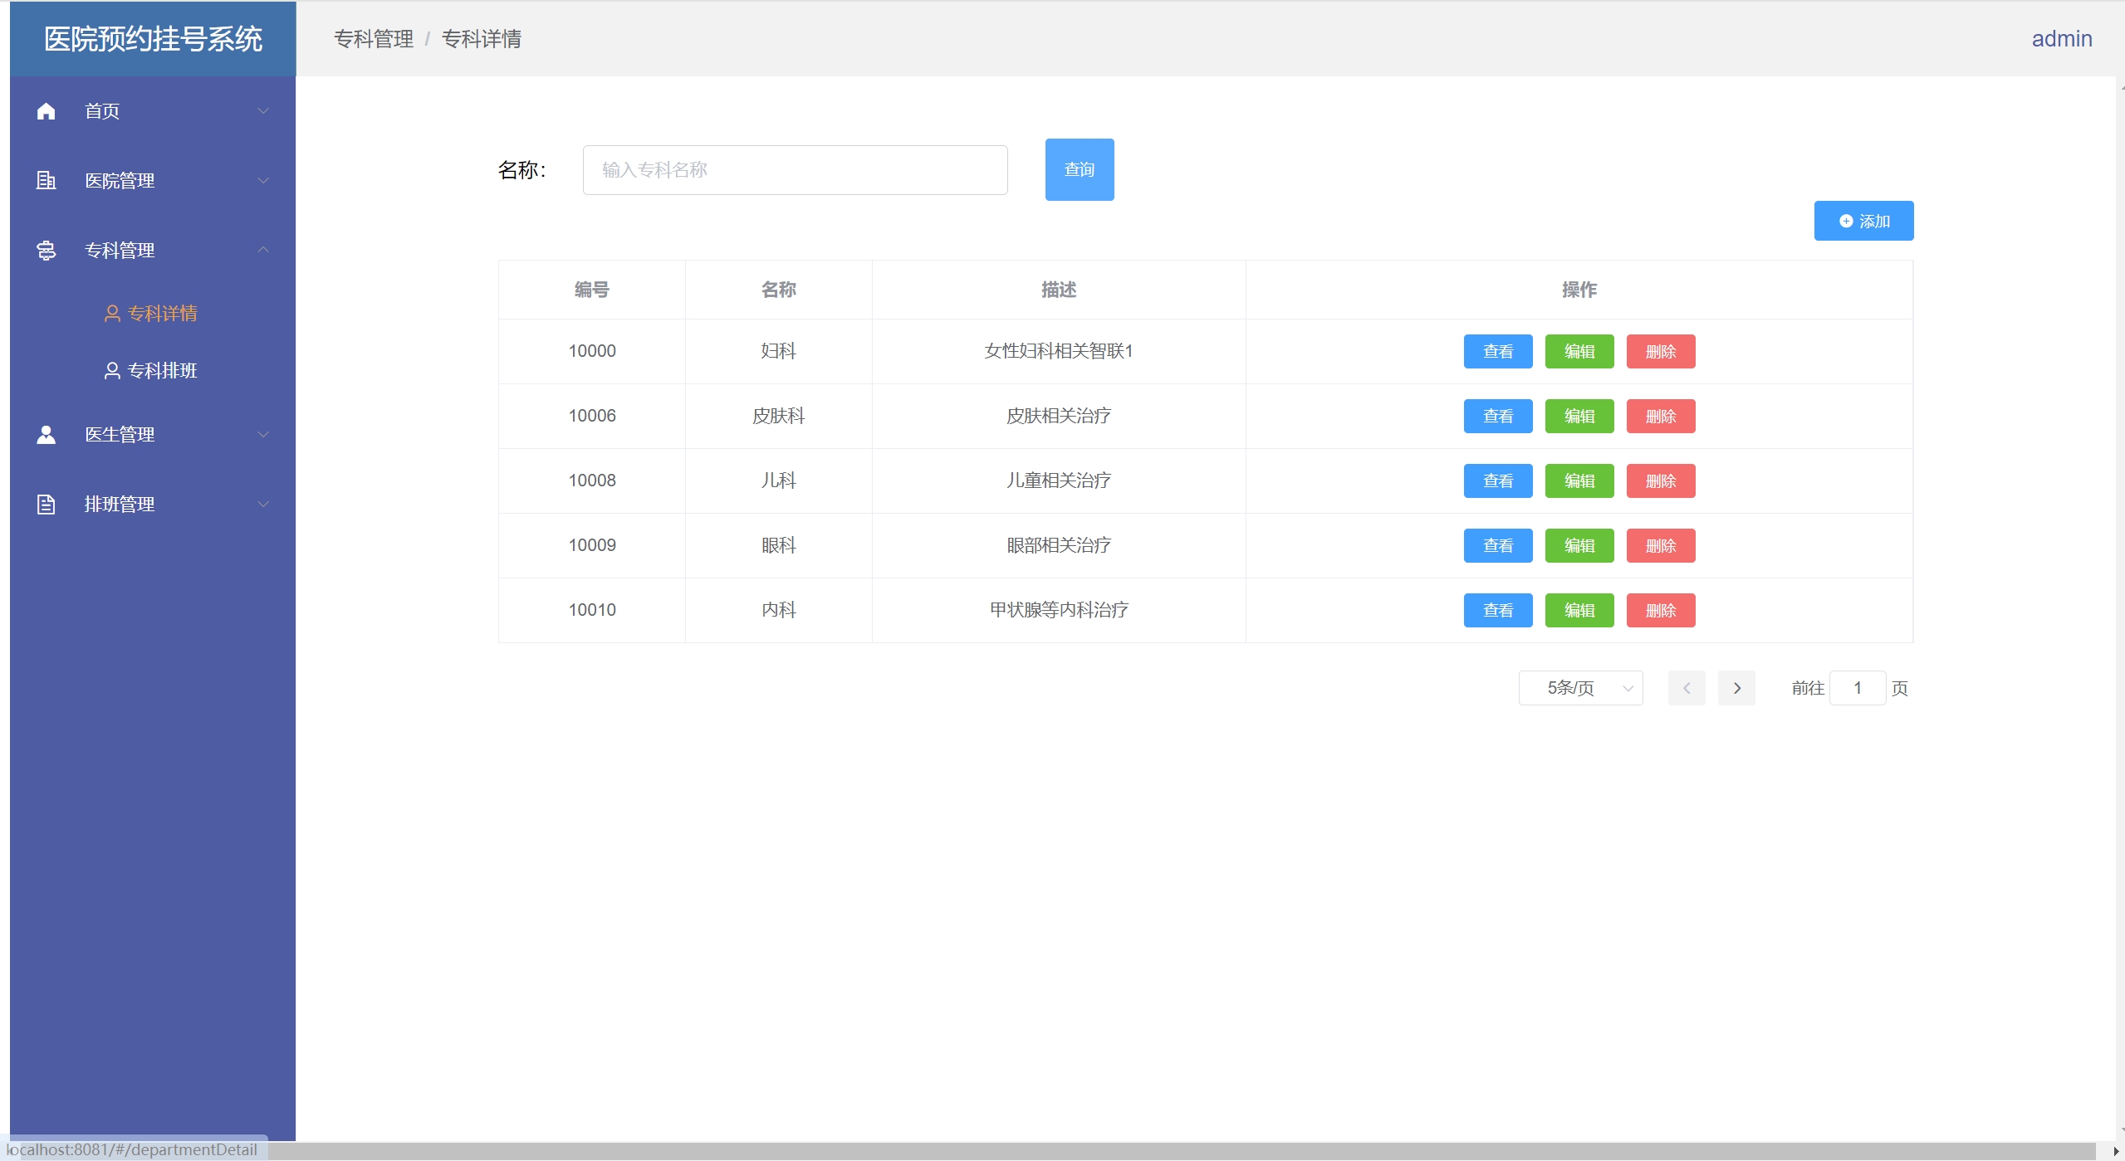View the 内科 department details

1497,610
